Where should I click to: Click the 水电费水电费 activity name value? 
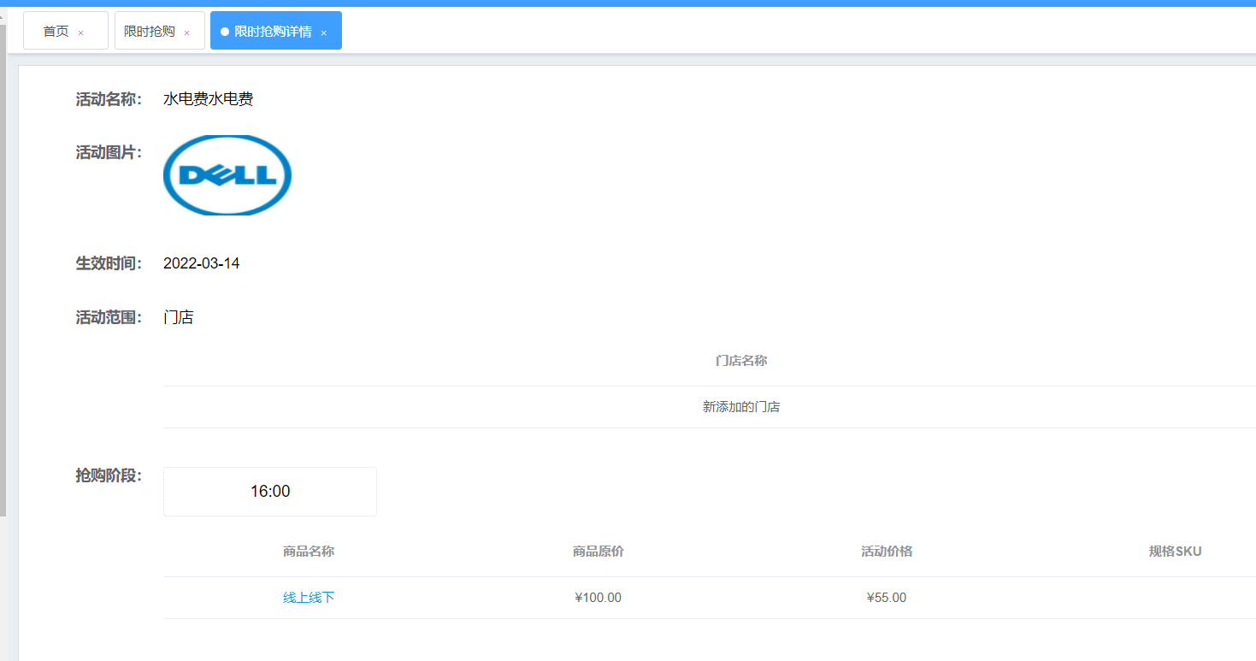tap(209, 99)
